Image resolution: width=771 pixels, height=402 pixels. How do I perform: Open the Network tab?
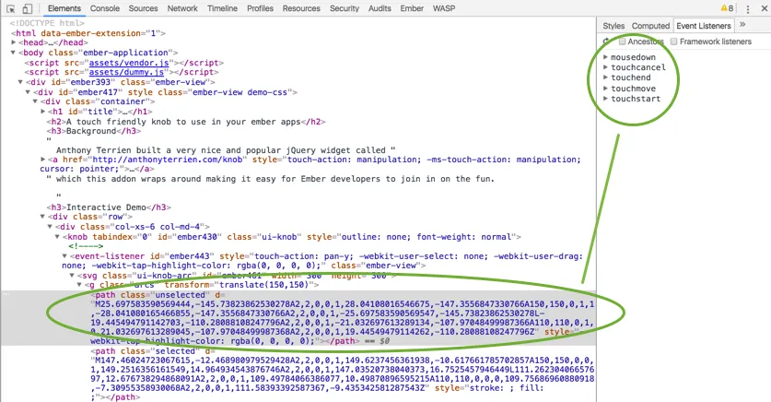pos(182,8)
